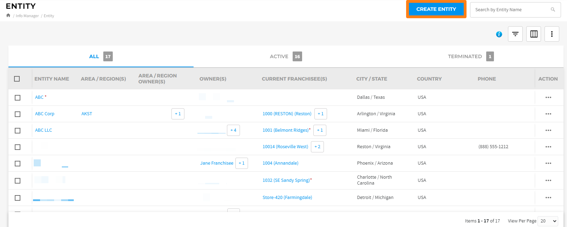567x227 pixels.
Task: Open the column chooser icon
Action: [534, 34]
